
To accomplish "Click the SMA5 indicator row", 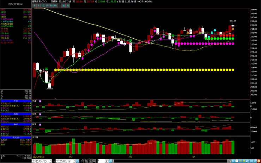I will (x=16, y=10).
